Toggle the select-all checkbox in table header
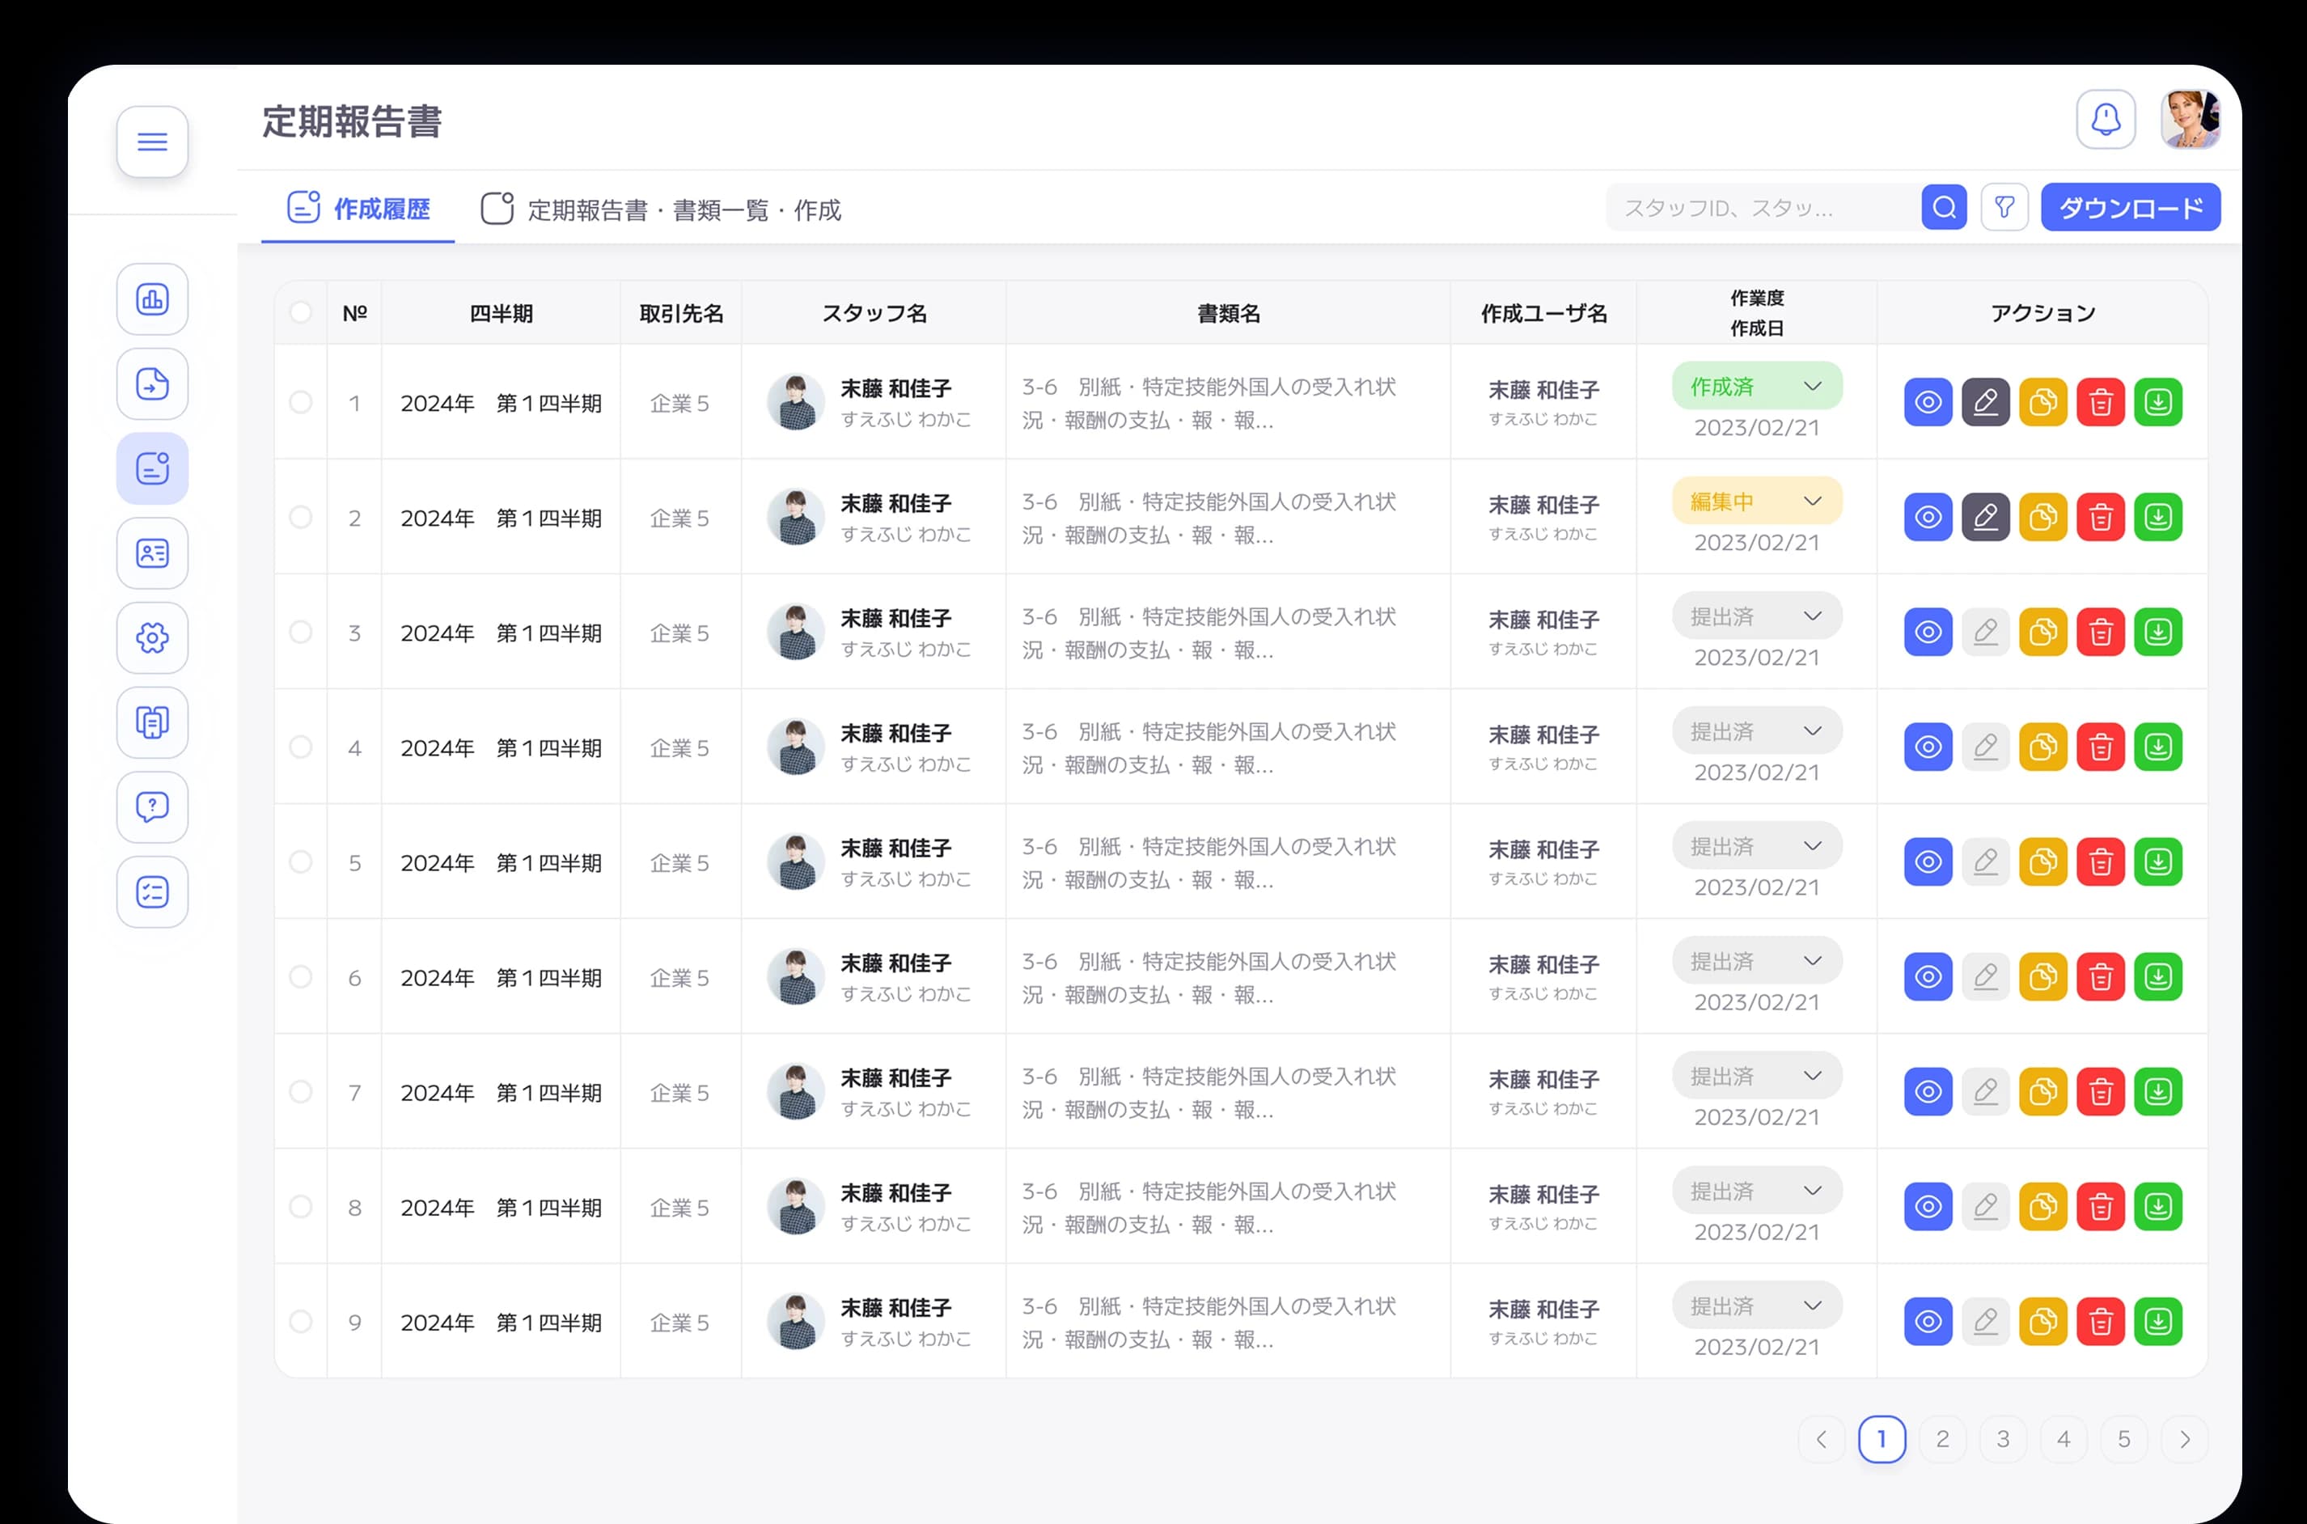 (301, 312)
